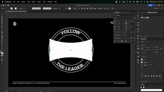Select the Eyedropper tool
This screenshot has height=92, width=164.
pos(2,39)
